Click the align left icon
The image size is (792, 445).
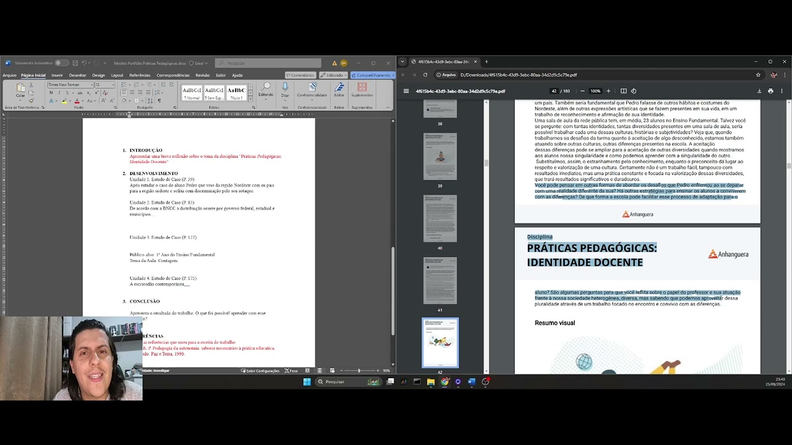pos(124,93)
